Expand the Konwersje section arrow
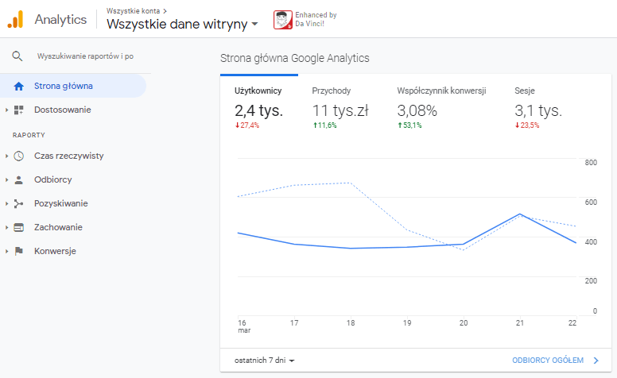The height and width of the screenshot is (378, 617). pyautogui.click(x=6, y=251)
